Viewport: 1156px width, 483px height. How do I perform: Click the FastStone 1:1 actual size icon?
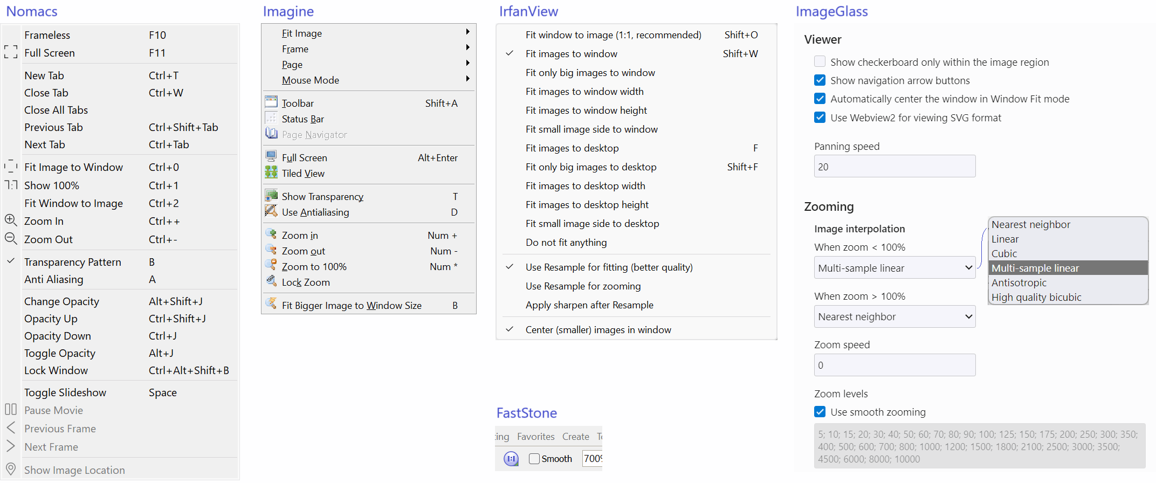tap(511, 459)
